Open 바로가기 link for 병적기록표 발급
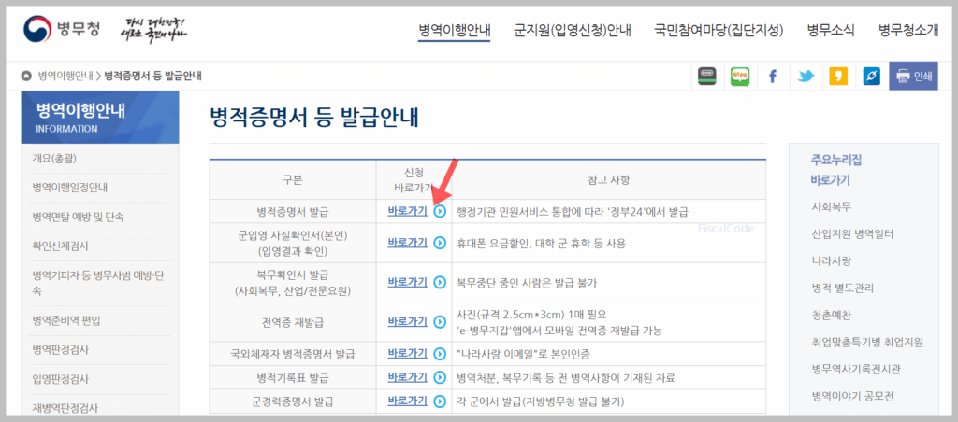The image size is (958, 422). (x=408, y=377)
